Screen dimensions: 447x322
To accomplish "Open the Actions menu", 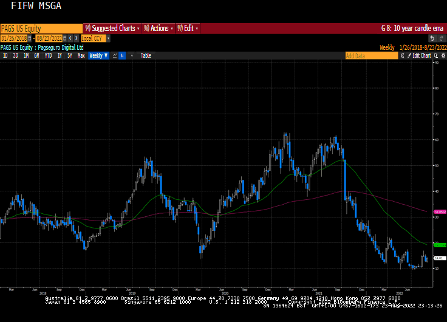I will (x=159, y=28).
